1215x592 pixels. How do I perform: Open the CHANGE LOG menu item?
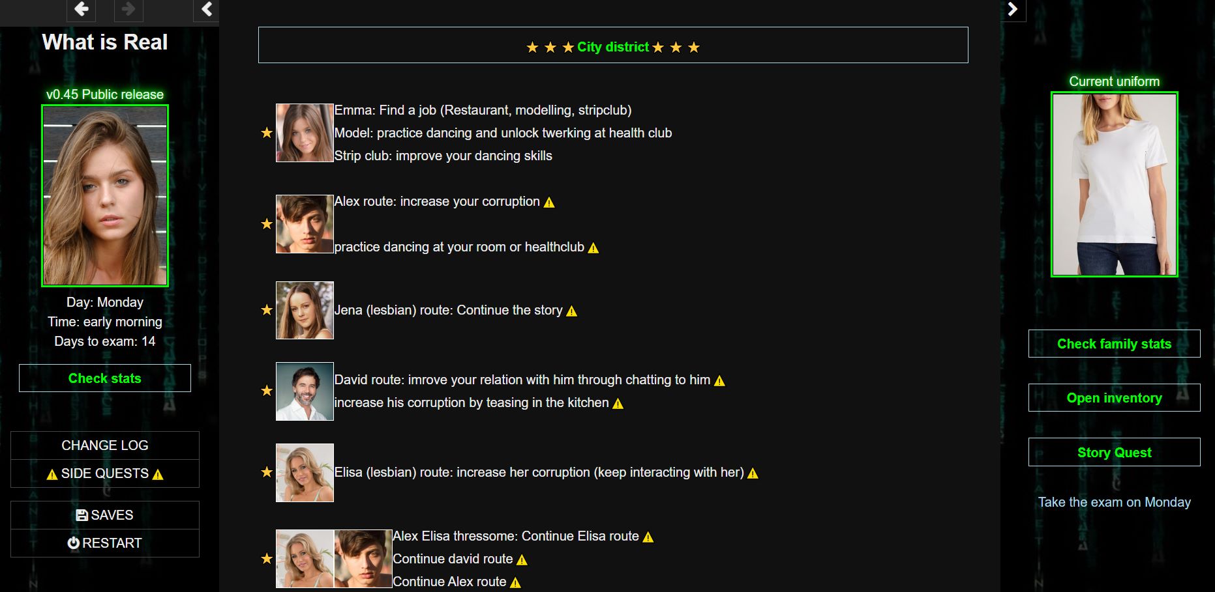click(105, 445)
